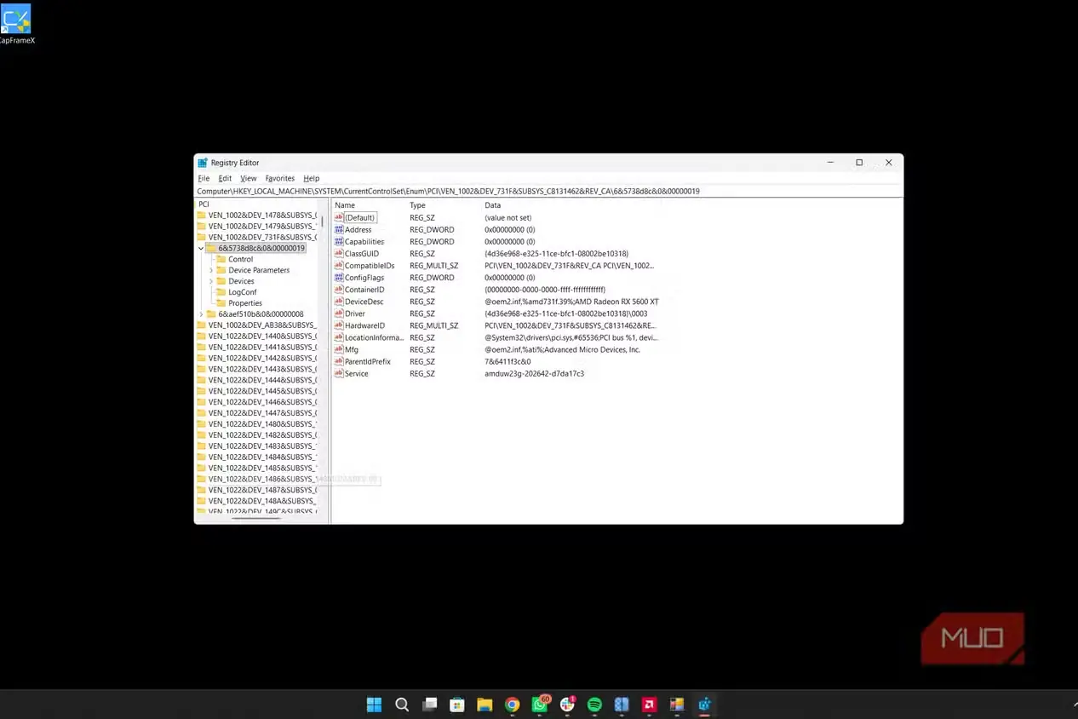This screenshot has height=719, width=1078.
Task: Select the Mfg value icon
Action: point(339,349)
